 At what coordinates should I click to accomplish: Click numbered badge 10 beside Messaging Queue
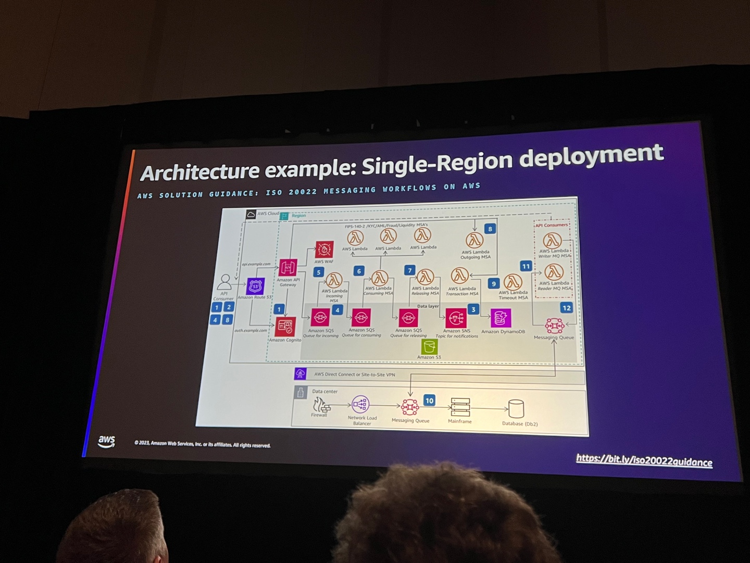click(429, 400)
